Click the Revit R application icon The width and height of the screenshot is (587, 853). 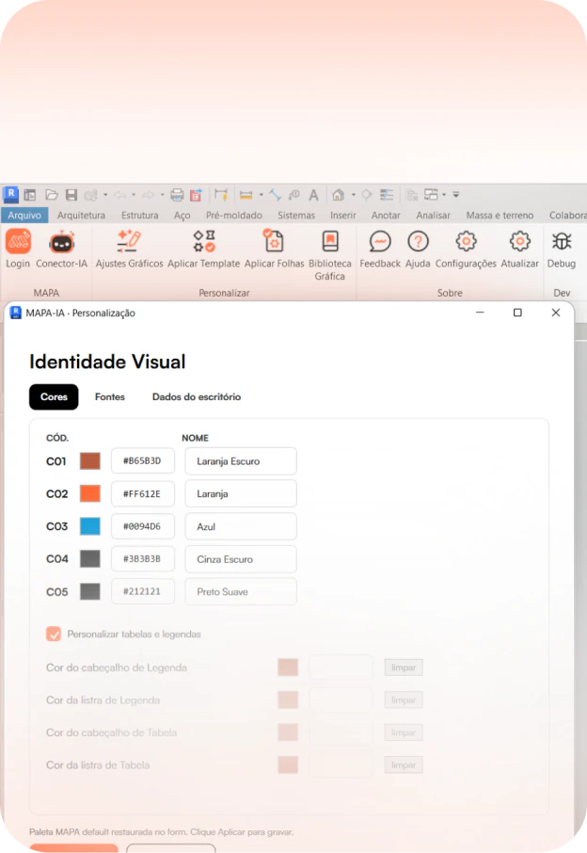[x=11, y=194]
